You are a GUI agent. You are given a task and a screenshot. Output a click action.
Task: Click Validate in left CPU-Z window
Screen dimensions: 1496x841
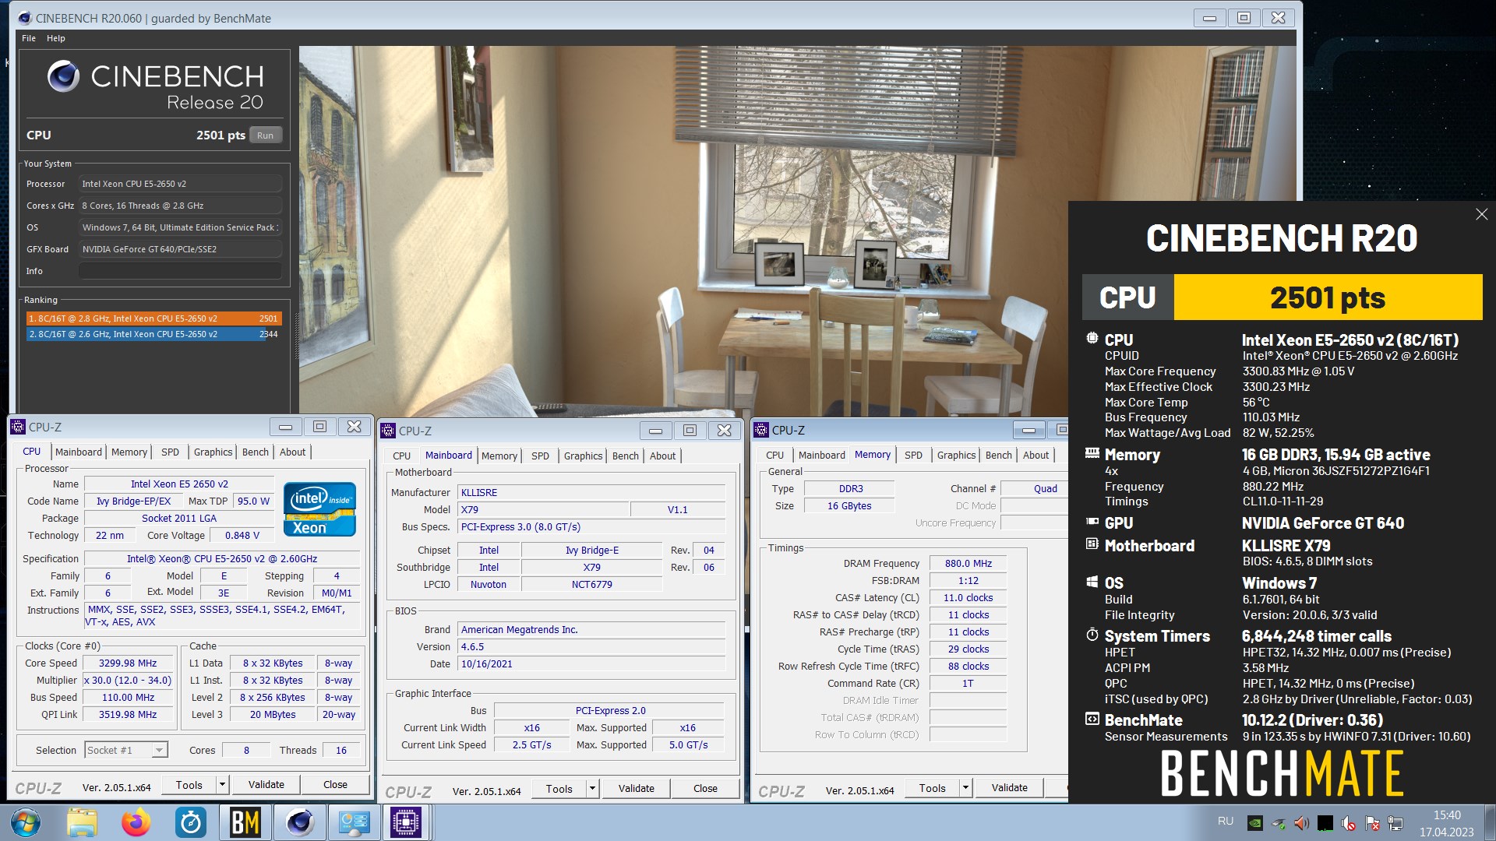coord(266,785)
